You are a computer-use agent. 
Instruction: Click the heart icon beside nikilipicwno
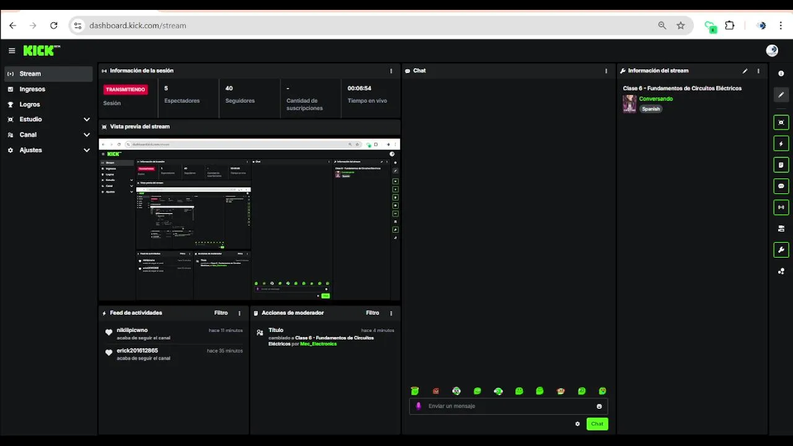109,333
